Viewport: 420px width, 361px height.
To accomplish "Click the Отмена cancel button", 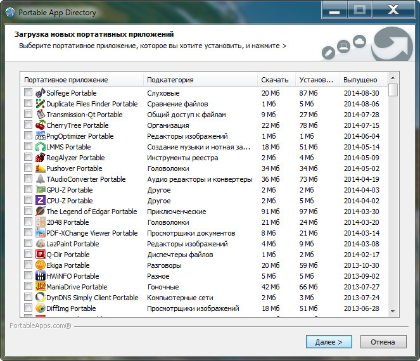I will (x=383, y=342).
